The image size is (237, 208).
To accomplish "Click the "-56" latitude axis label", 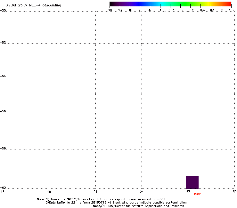I will tap(3, 111).
